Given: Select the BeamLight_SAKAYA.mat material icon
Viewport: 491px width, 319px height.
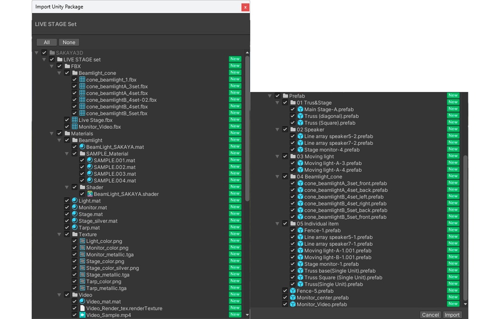Looking at the screenshot, I should (82, 147).
